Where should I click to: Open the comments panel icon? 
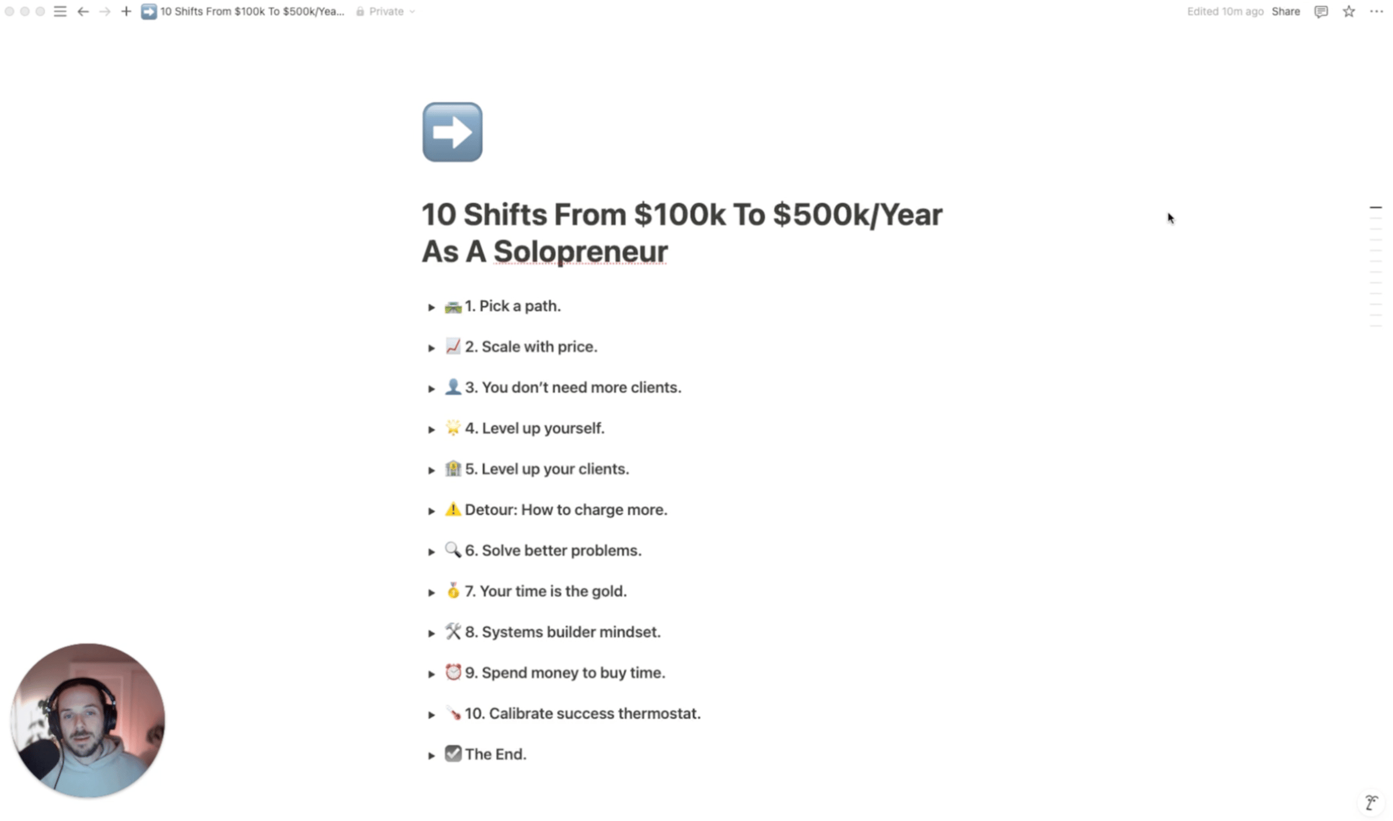point(1321,12)
